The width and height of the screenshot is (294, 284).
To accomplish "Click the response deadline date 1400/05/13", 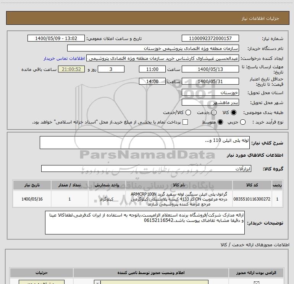I will 210,69.
